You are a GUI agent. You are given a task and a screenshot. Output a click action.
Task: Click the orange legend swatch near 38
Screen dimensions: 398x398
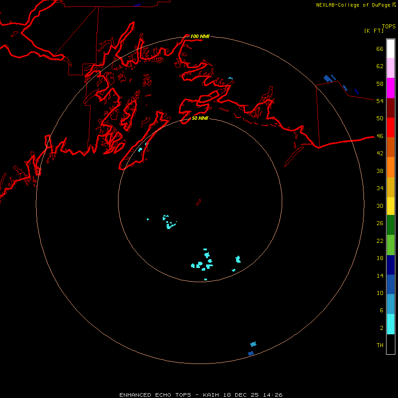tap(390, 167)
